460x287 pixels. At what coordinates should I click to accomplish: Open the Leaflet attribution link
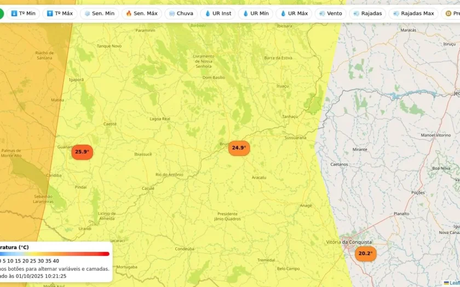point(452,283)
